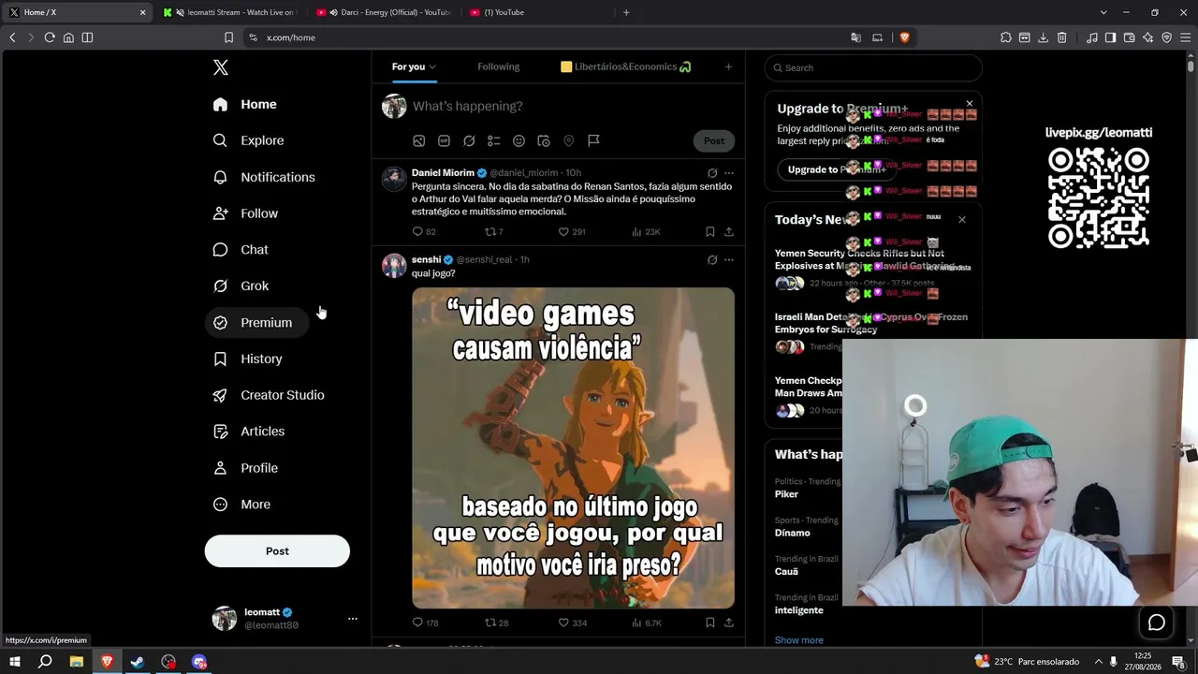Open the emoji picker in the composer
This screenshot has width=1198, height=674.
tap(519, 140)
